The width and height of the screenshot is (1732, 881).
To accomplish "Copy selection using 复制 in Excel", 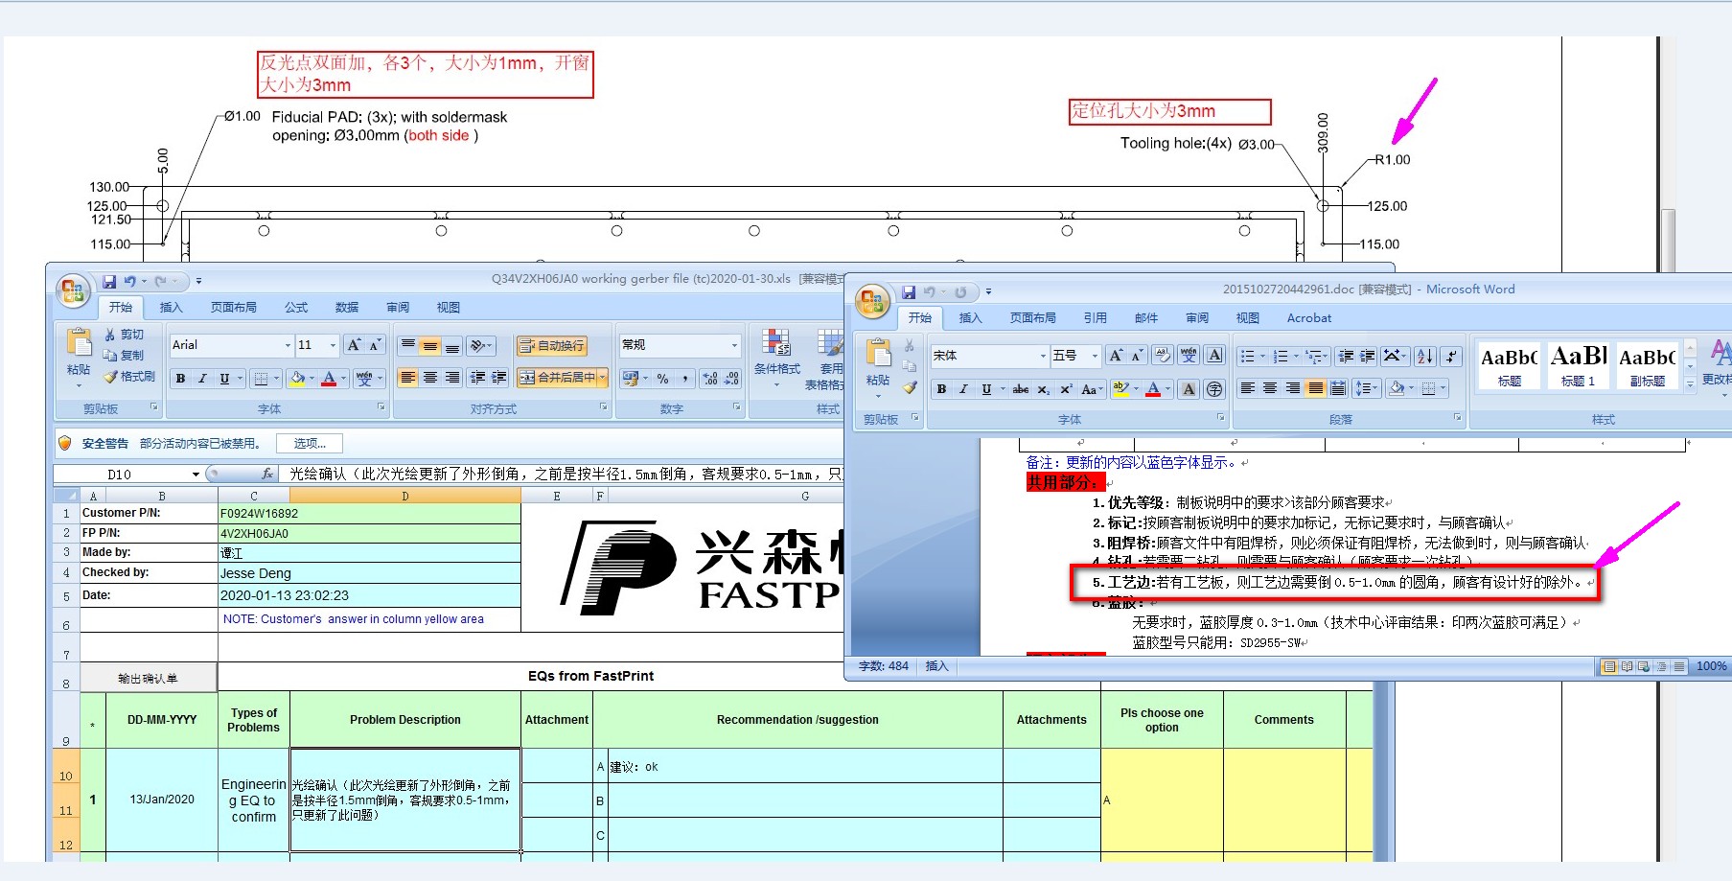I will (x=125, y=356).
